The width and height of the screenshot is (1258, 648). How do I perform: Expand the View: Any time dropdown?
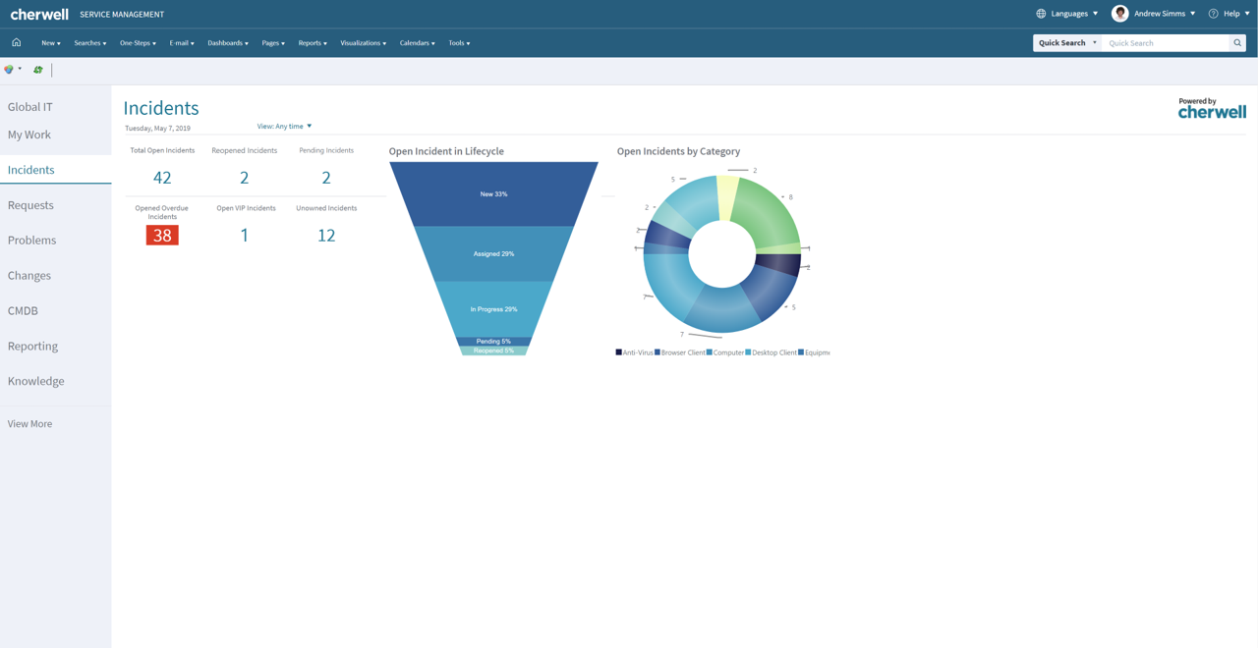[284, 126]
